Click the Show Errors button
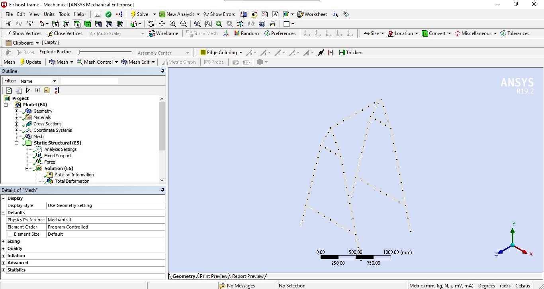This screenshot has height=289, width=544. point(219,14)
